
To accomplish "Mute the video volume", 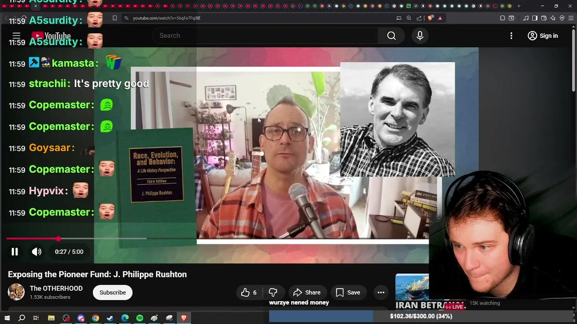I will 37,252.
